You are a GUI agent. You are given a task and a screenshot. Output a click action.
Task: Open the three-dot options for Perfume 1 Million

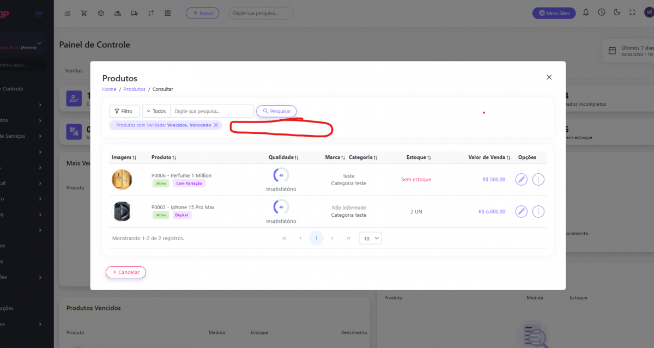pos(538,179)
